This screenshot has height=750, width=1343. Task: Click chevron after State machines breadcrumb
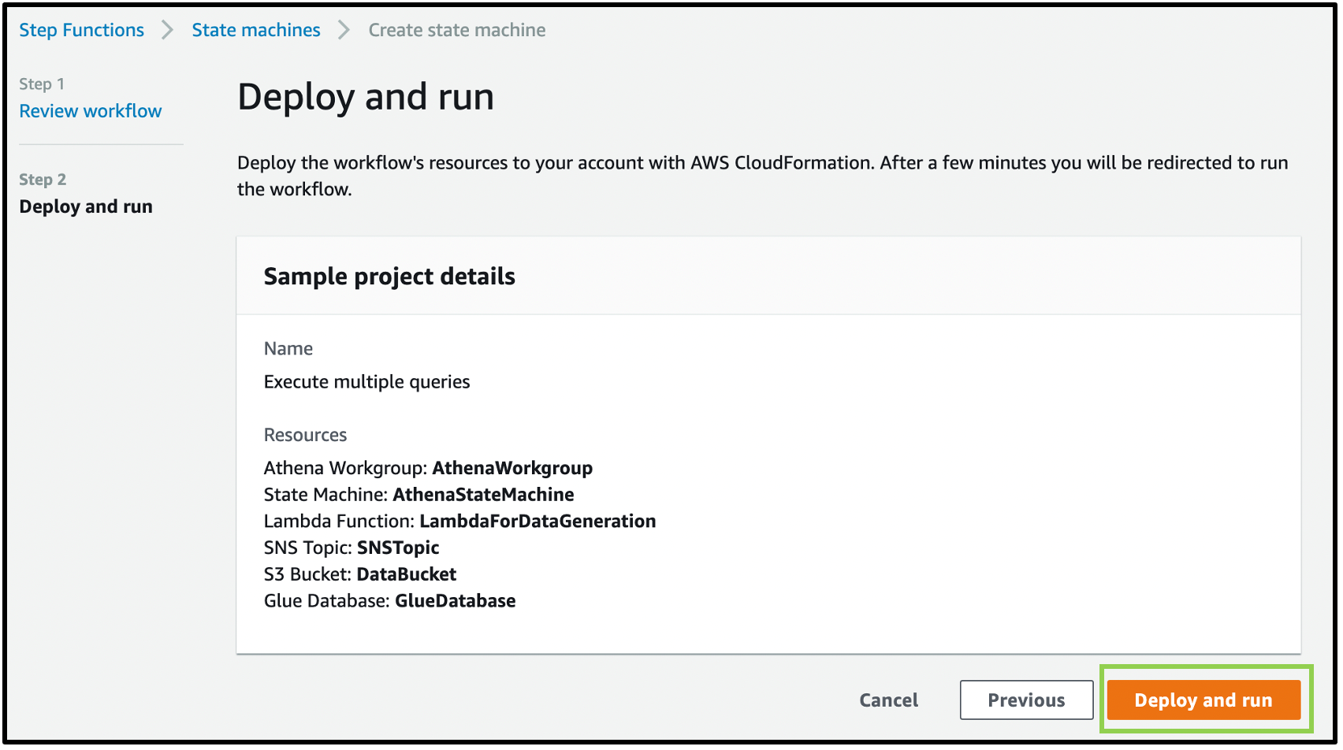pos(344,30)
